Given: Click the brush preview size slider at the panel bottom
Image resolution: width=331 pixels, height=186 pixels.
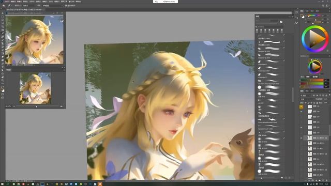Looking at the screenshot, I should coord(262,178).
